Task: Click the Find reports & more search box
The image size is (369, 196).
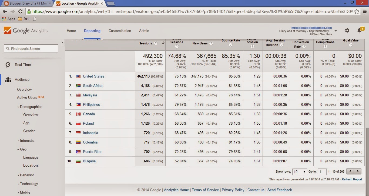Action: click(x=31, y=48)
